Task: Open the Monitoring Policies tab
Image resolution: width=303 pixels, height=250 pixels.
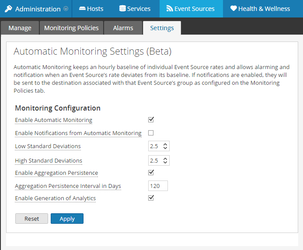Action: (x=71, y=28)
